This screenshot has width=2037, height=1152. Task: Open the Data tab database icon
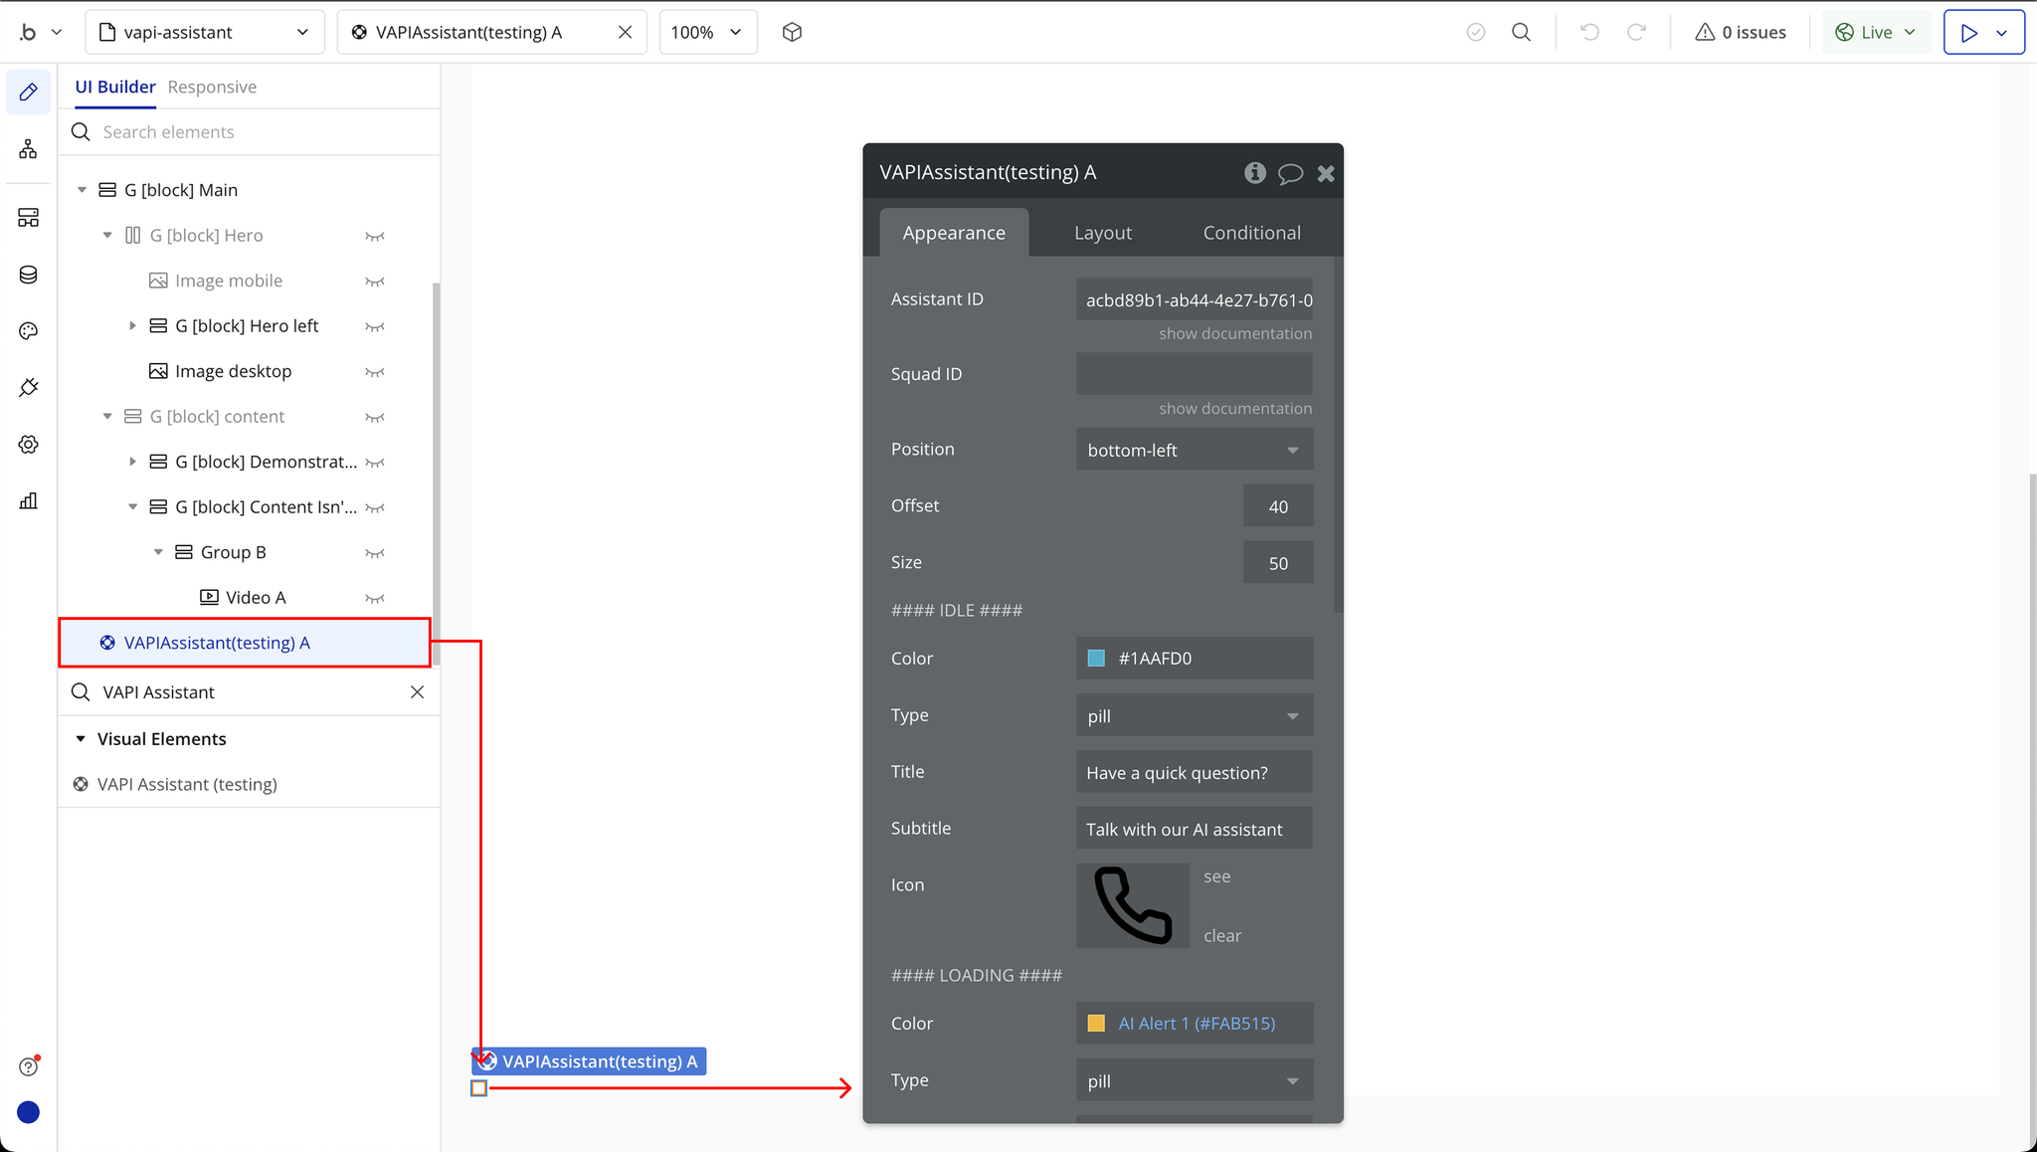(28, 275)
